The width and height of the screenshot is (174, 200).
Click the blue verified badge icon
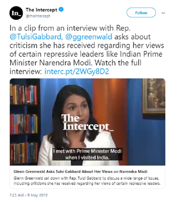coord(61,10)
